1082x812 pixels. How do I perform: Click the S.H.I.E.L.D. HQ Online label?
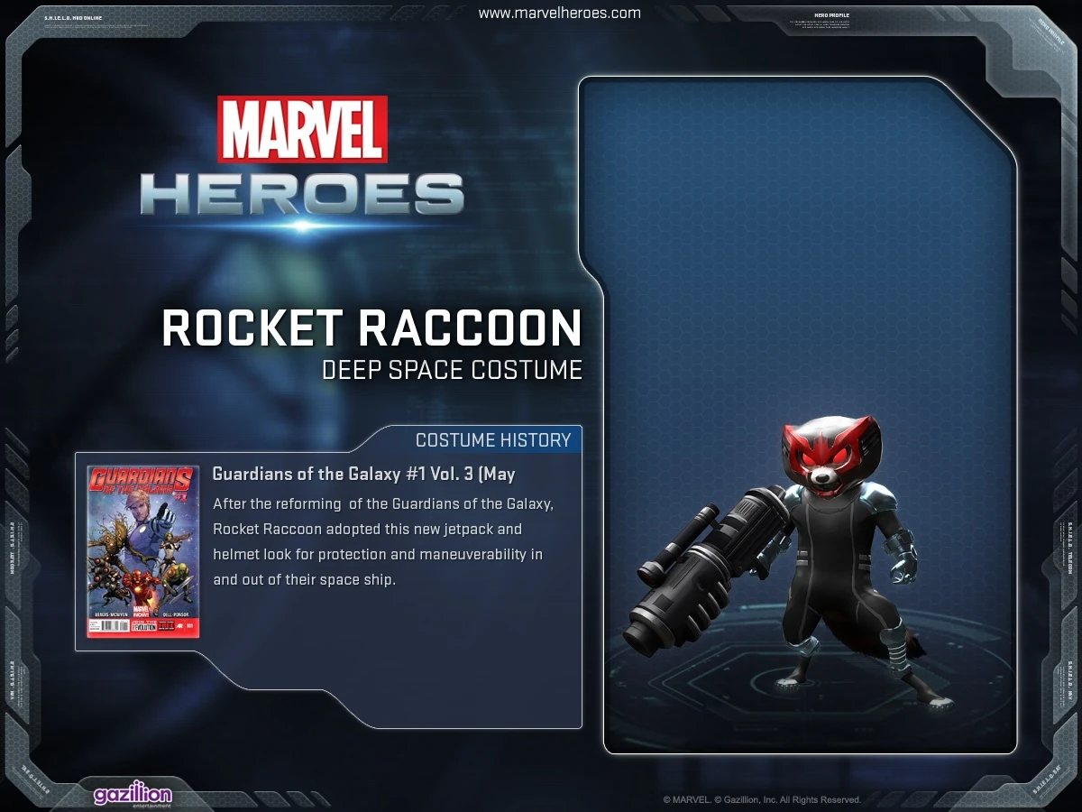73,17
